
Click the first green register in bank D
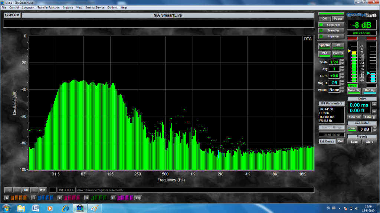[x=93, y=198]
